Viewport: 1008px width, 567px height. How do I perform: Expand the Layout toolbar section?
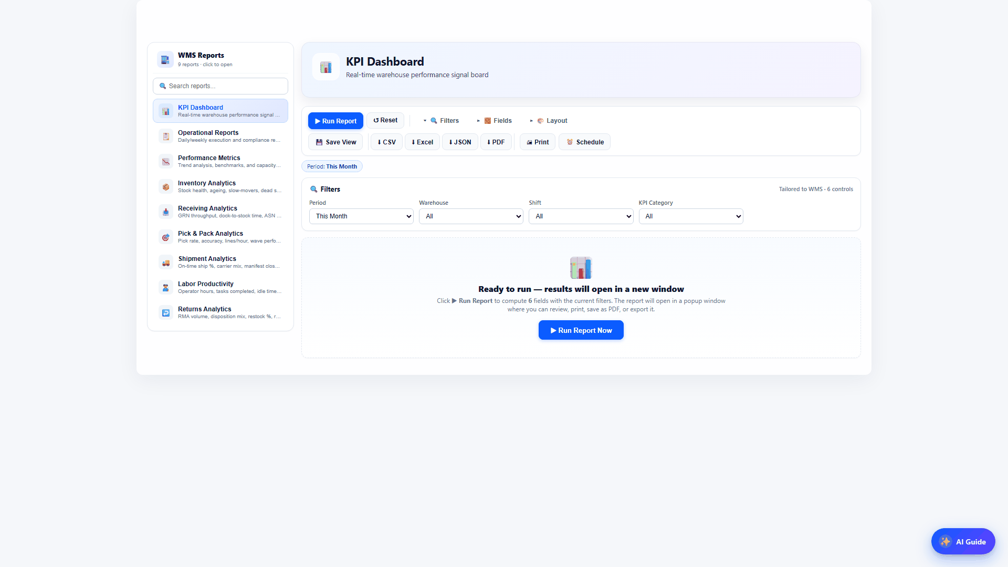[548, 121]
